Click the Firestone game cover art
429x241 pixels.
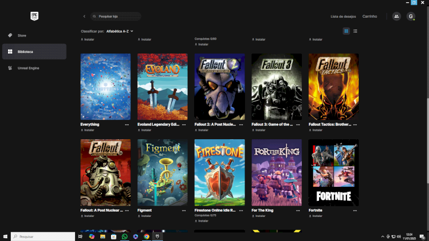[x=219, y=172]
